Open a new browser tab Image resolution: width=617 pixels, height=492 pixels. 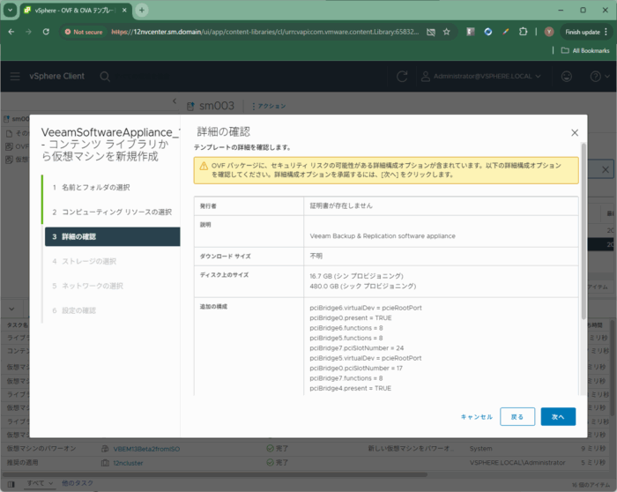142,11
